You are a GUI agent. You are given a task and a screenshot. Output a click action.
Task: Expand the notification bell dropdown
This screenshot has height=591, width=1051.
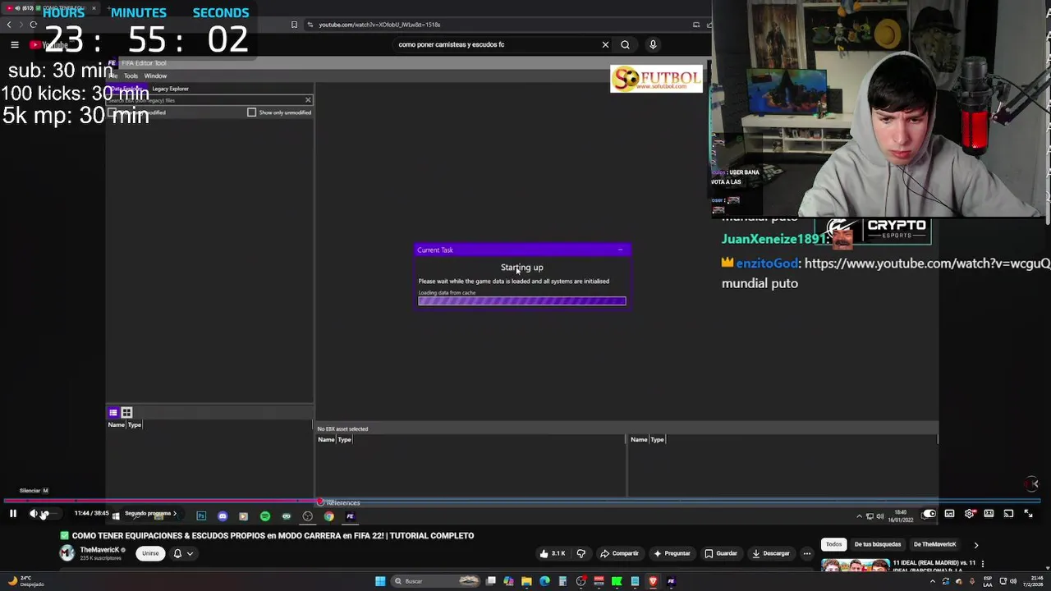click(183, 553)
